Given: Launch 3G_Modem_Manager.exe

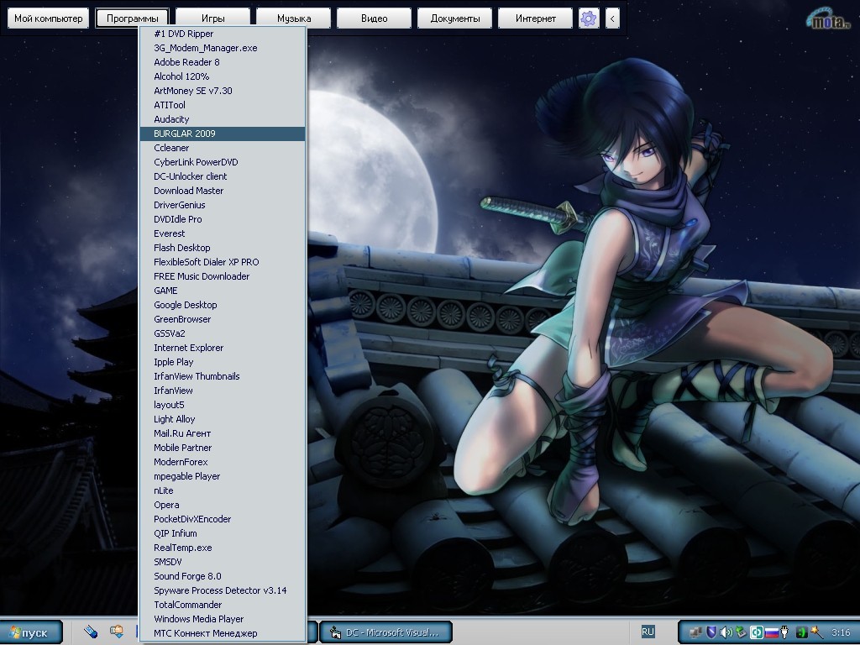Looking at the screenshot, I should pos(223,48).
